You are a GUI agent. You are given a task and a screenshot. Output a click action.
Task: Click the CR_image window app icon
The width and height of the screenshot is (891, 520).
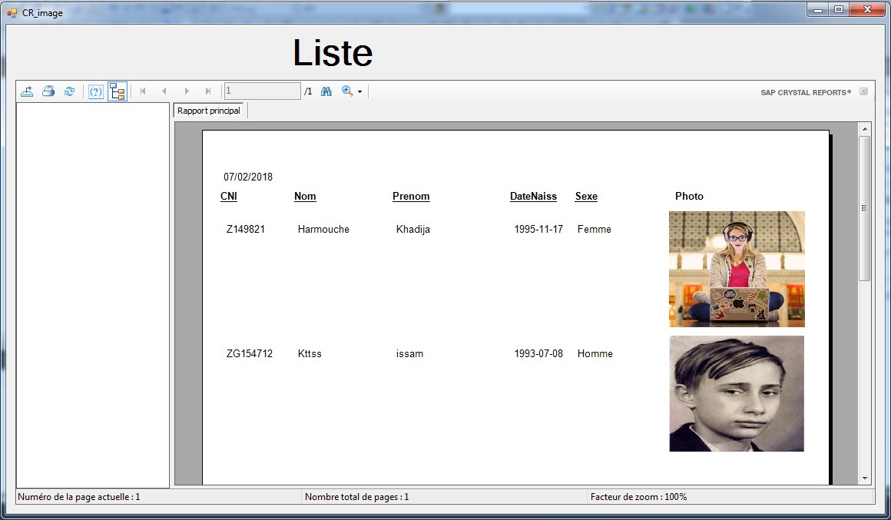click(x=12, y=12)
